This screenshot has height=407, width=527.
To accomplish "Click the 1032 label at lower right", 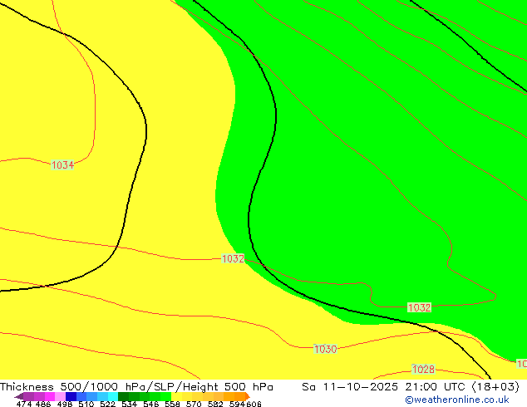I will click(419, 307).
